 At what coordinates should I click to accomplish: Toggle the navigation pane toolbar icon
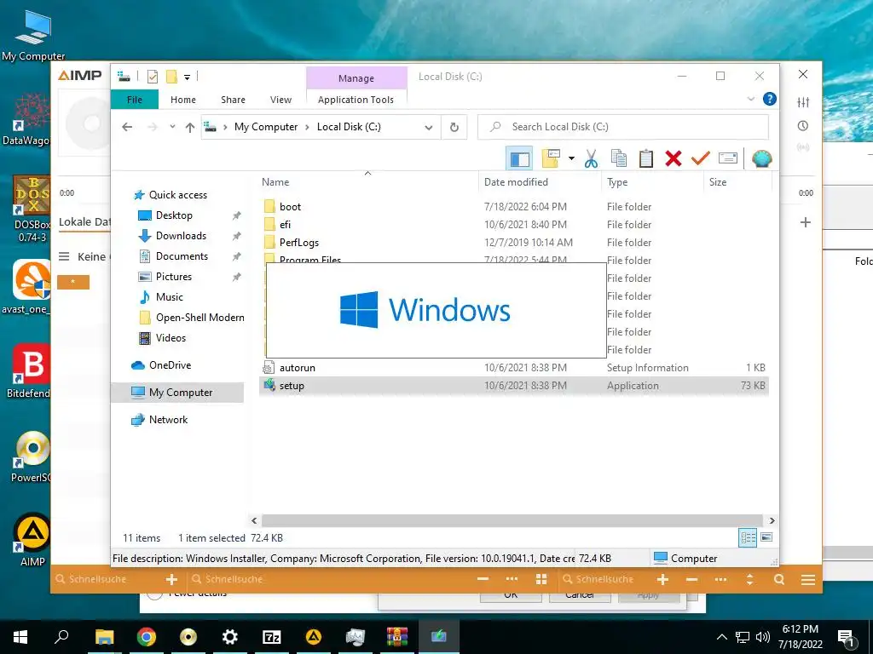pos(519,159)
